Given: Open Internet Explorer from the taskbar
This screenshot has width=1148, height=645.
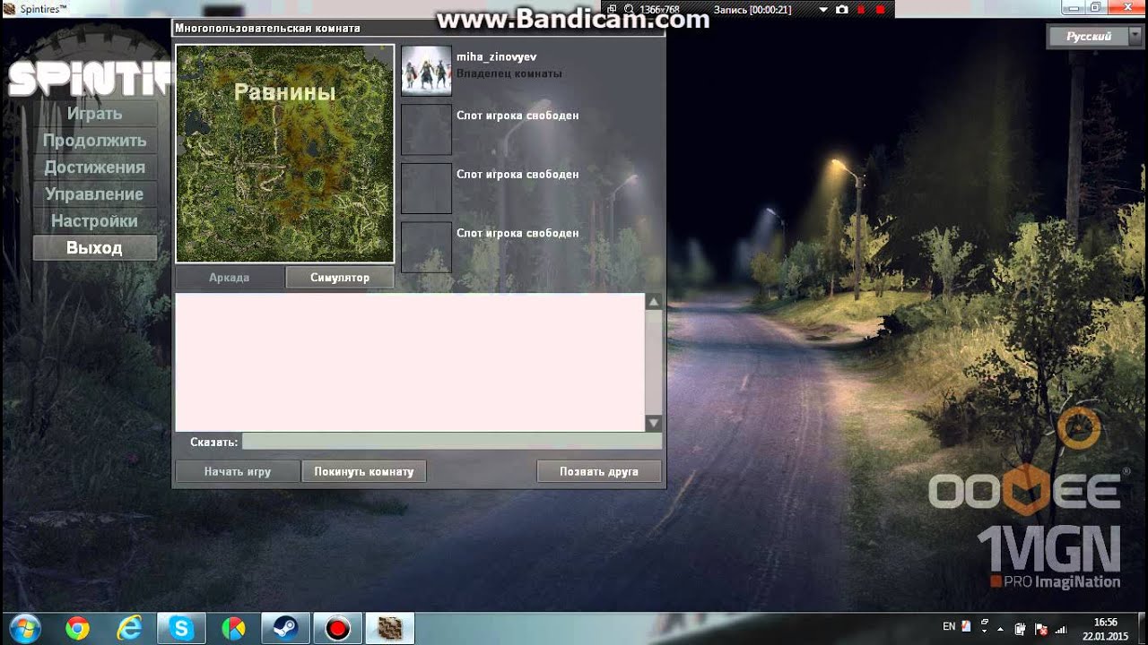Looking at the screenshot, I should coord(130,629).
